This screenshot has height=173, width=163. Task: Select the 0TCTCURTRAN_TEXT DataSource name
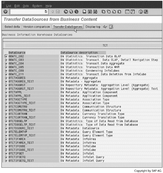pyautogui.click(x=22, y=118)
